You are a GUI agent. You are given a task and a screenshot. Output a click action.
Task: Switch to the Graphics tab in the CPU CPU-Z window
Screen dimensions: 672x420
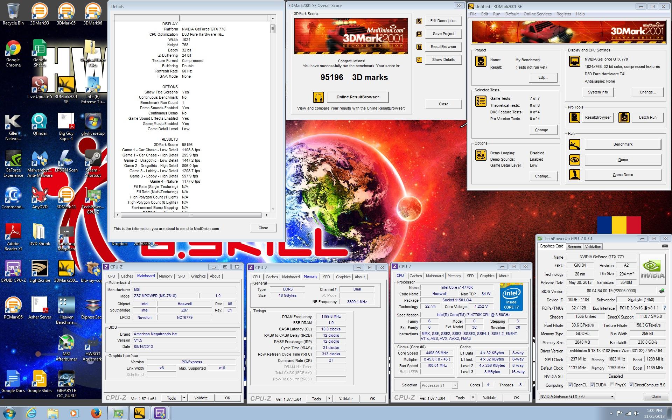[487, 276]
